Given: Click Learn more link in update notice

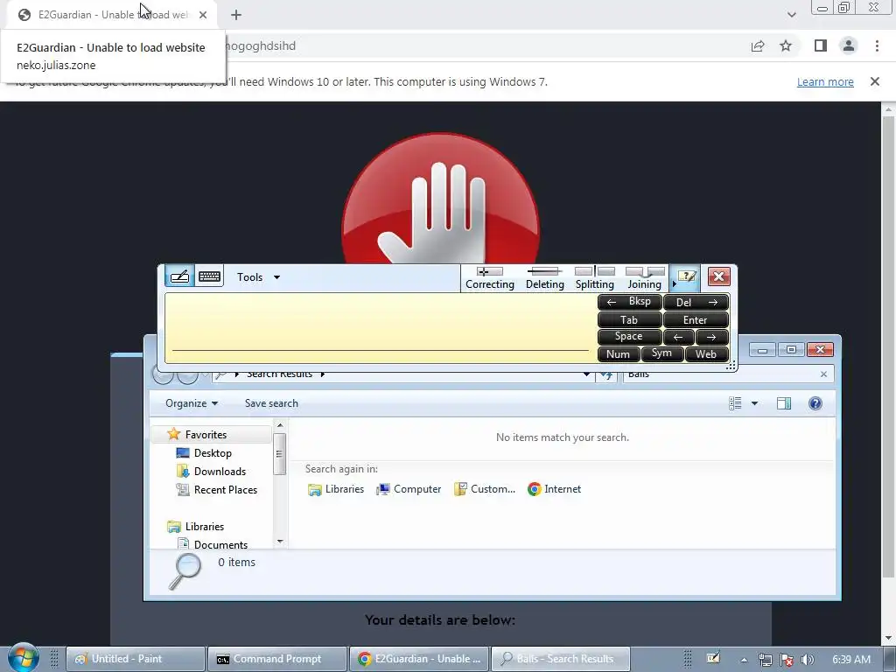Looking at the screenshot, I should coord(825,81).
